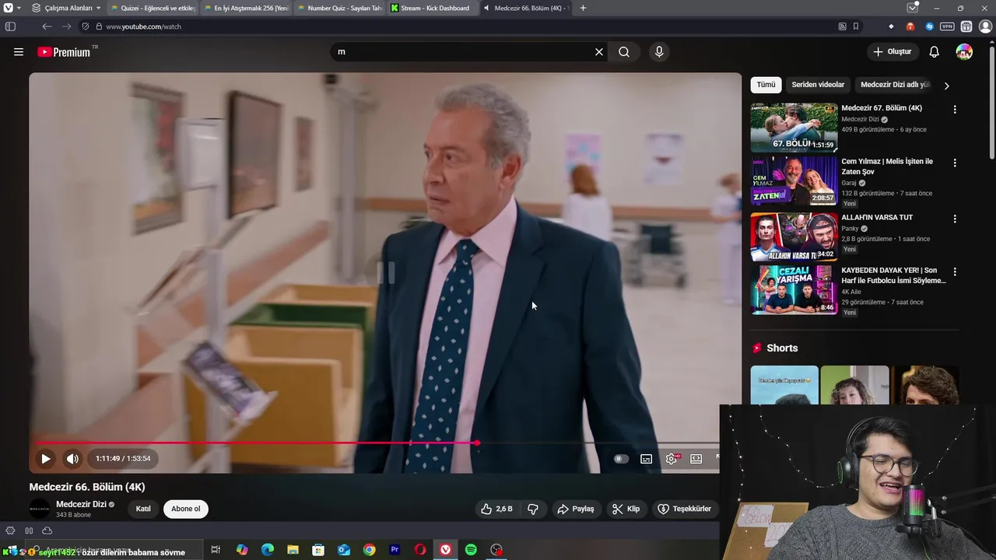
Task: Open KAYBEDEN DAYAK YER video title
Action: (893, 275)
